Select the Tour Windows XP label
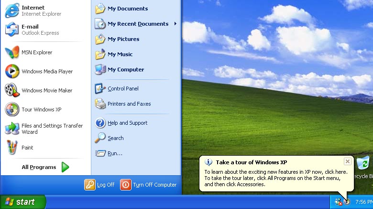 (x=42, y=109)
